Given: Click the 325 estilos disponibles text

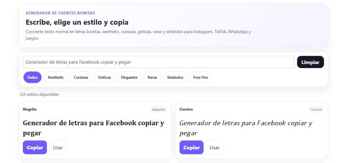Looking at the screenshot, I should point(40,95).
